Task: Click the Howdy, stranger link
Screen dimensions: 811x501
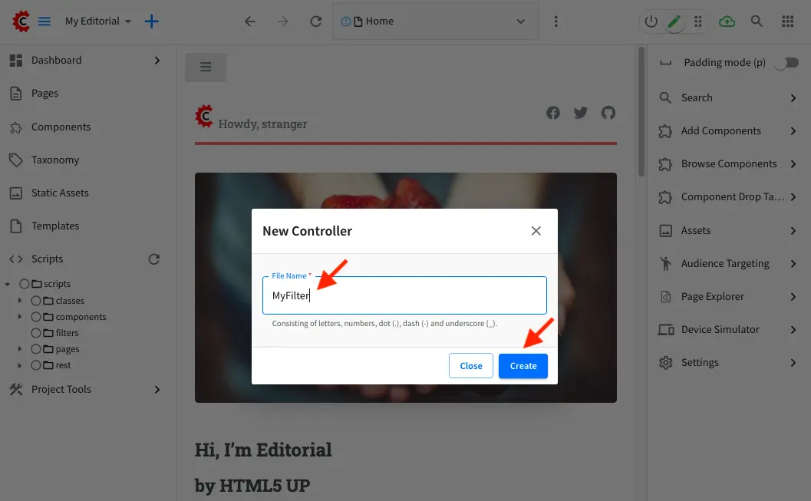Action: click(262, 124)
